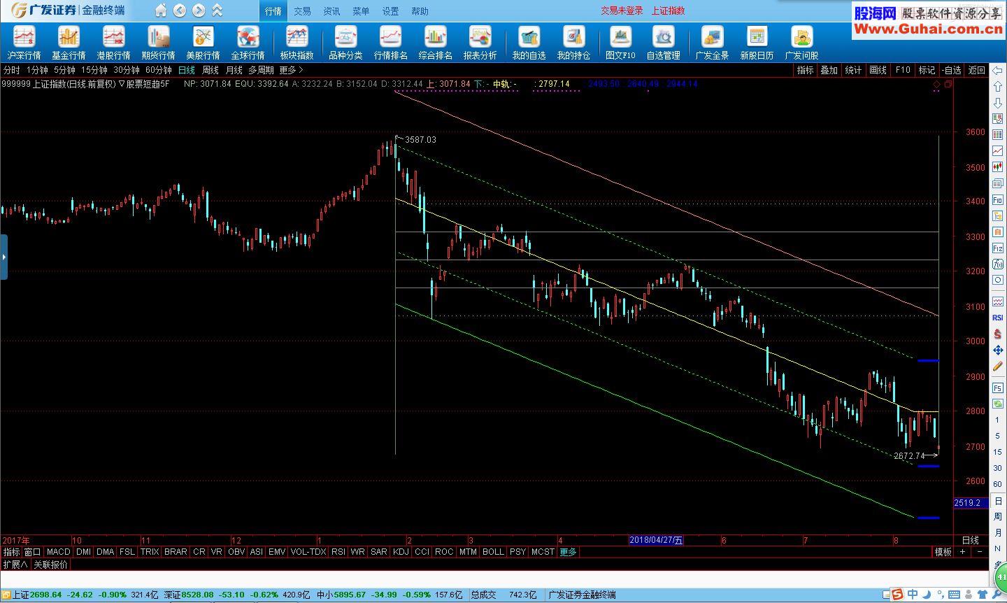Switch to 1分钟 chart period
Viewport: 1007px width, 603px height.
click(37, 70)
